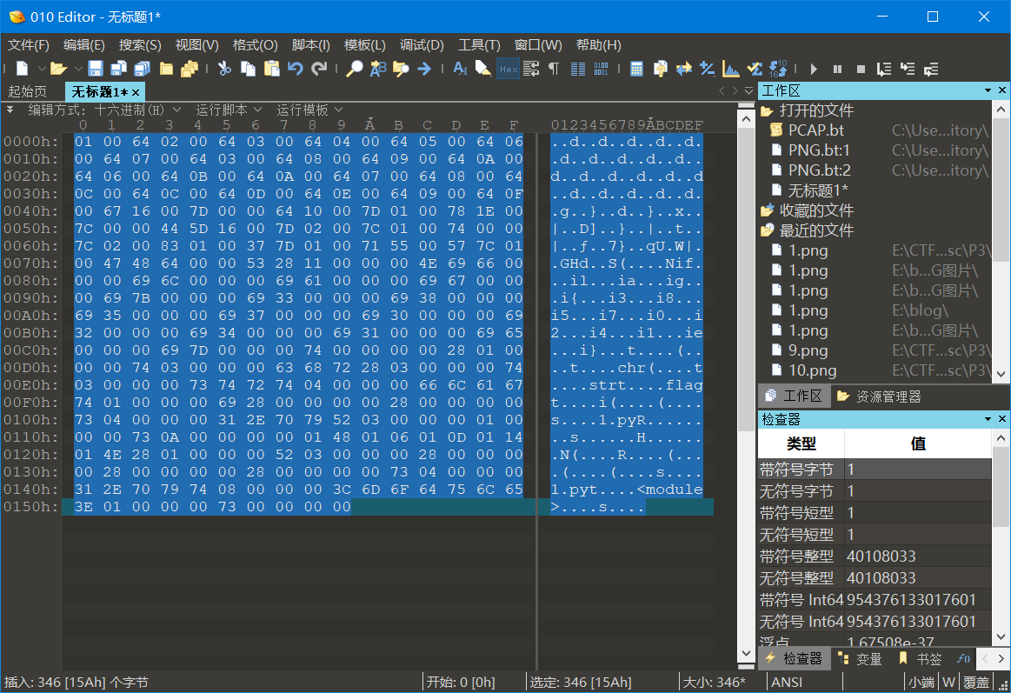Screen dimensions: 1011x693
Task: Toggle the Hex edit mode button
Action: point(508,69)
